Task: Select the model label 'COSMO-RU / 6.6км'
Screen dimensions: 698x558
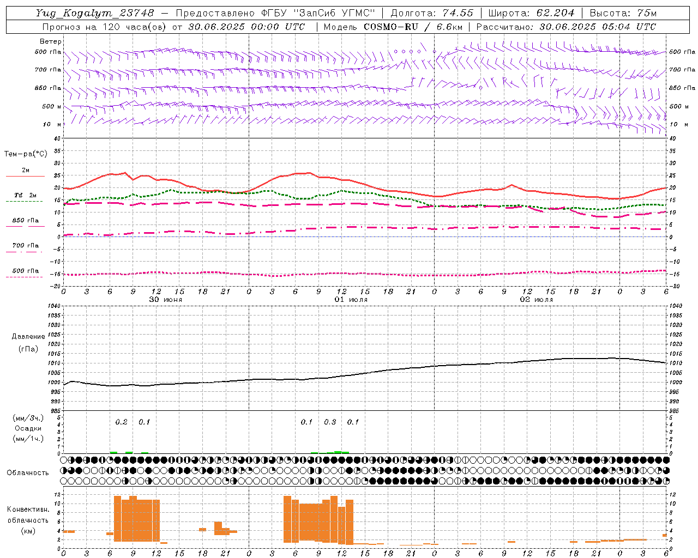Action: pos(413,27)
